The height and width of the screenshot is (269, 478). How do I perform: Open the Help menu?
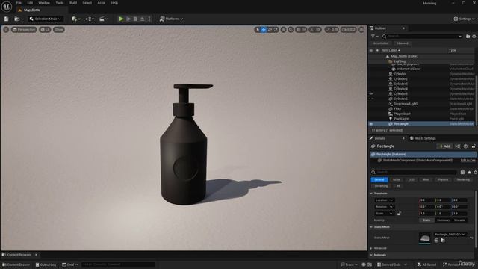[x=114, y=3]
